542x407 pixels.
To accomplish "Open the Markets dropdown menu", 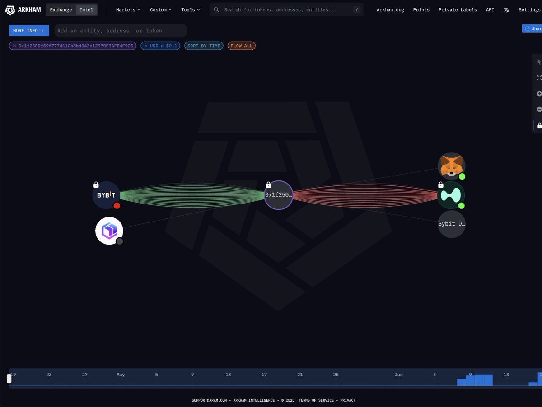I will coord(128,10).
